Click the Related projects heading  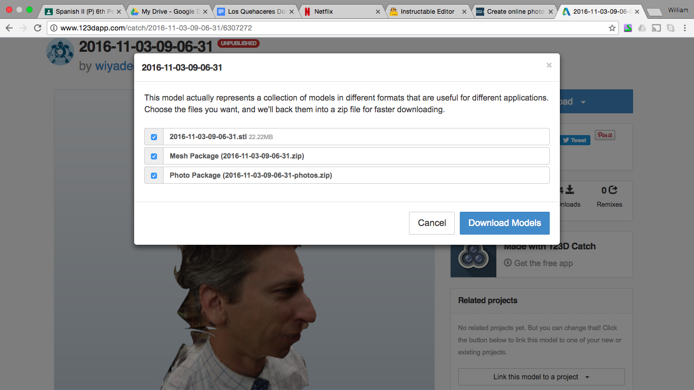pos(488,301)
